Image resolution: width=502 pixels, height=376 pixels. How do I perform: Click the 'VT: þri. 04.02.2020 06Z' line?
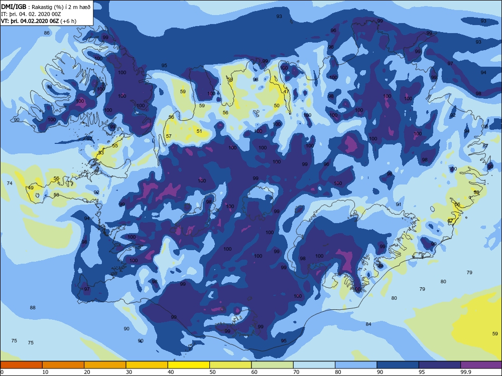[30, 21]
